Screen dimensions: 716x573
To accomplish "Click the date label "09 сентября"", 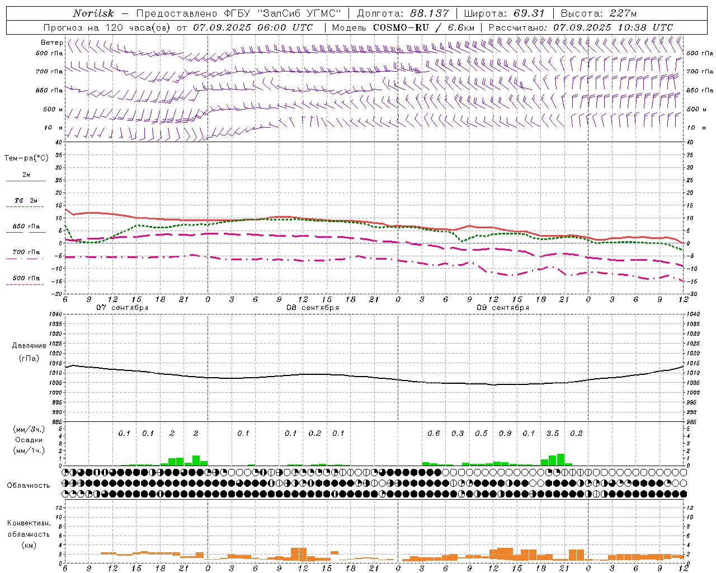I will [503, 308].
